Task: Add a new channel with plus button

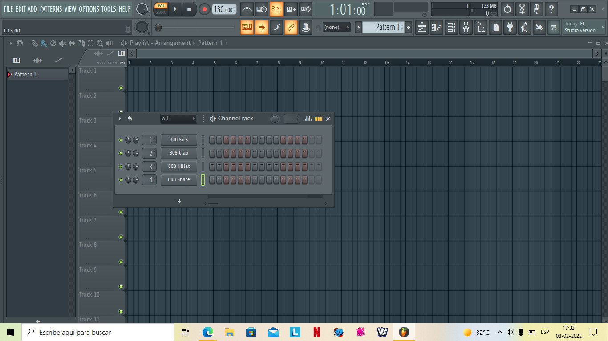Action: click(x=179, y=201)
